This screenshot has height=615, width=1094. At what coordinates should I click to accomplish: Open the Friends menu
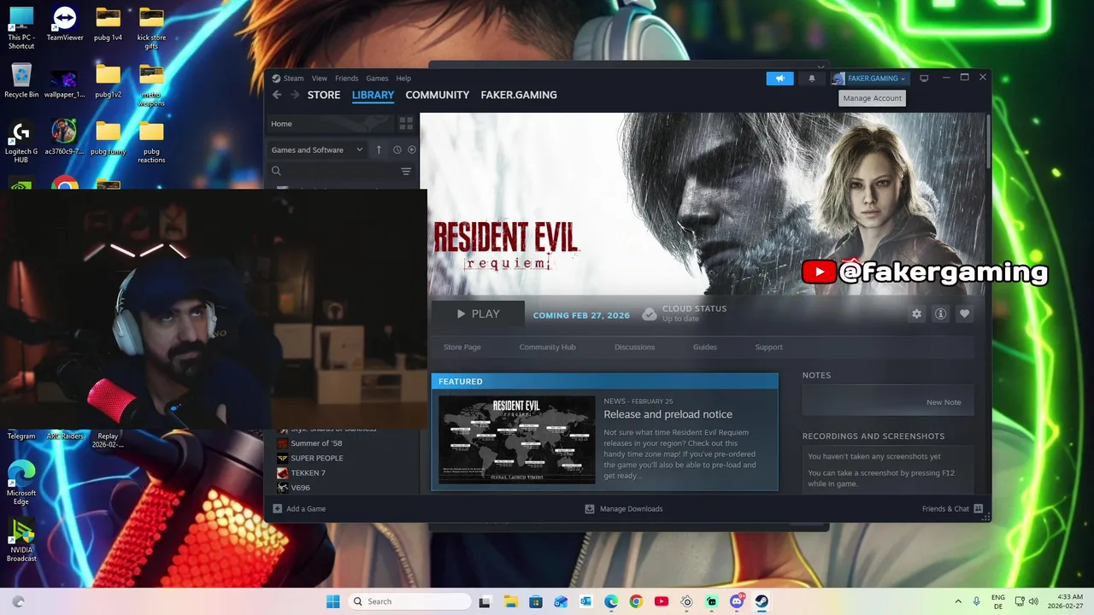347,79
